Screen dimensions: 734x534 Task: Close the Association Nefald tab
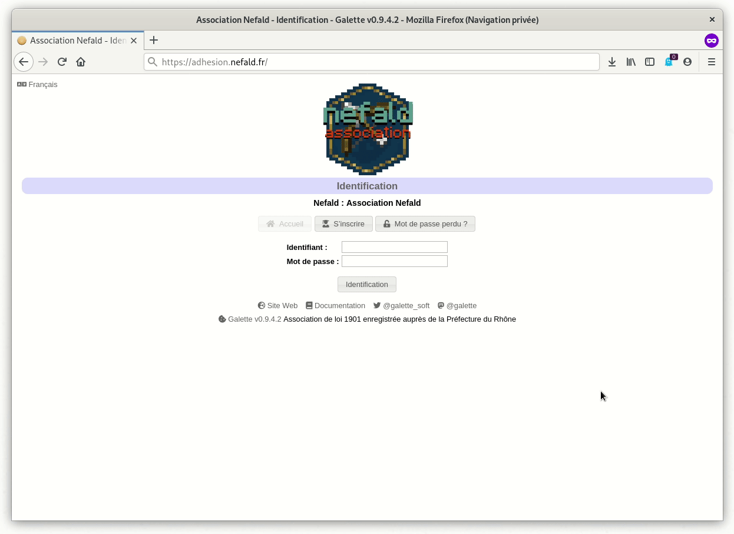pos(134,41)
